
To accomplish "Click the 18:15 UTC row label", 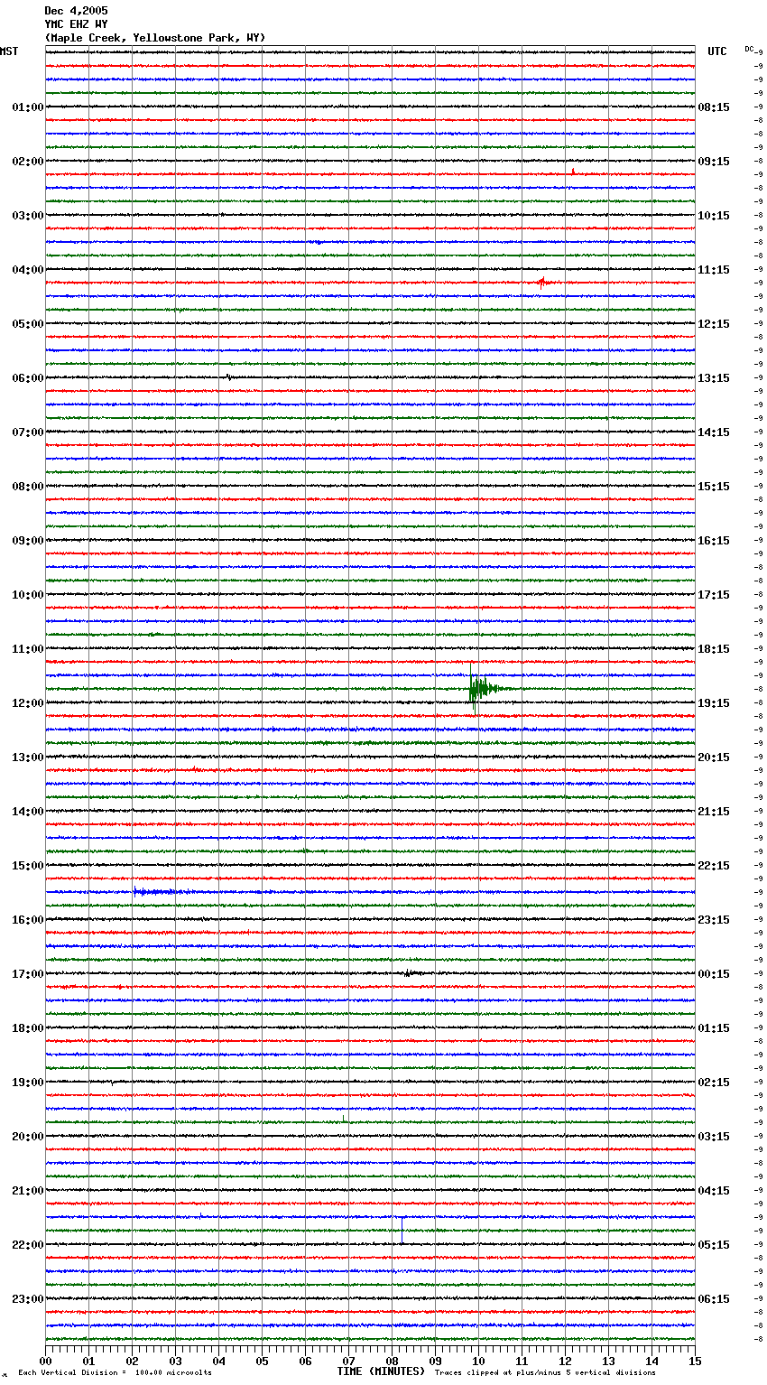I will tap(714, 649).
